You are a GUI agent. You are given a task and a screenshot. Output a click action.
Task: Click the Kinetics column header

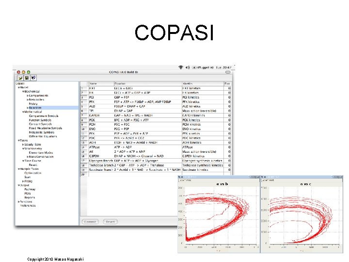coord(203,83)
